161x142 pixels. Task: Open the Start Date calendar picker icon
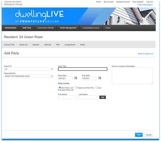pos(76,78)
